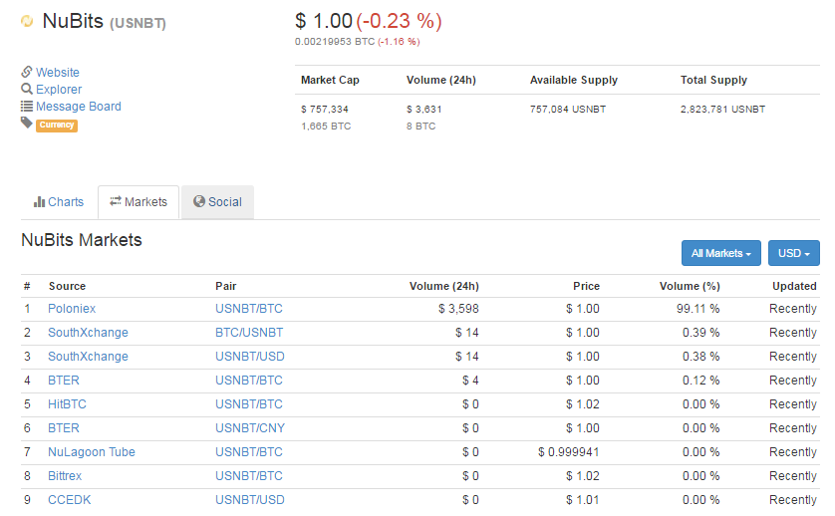This screenshot has height=516, width=835.
Task: Click the 99.11 % volume share cell
Action: click(698, 309)
